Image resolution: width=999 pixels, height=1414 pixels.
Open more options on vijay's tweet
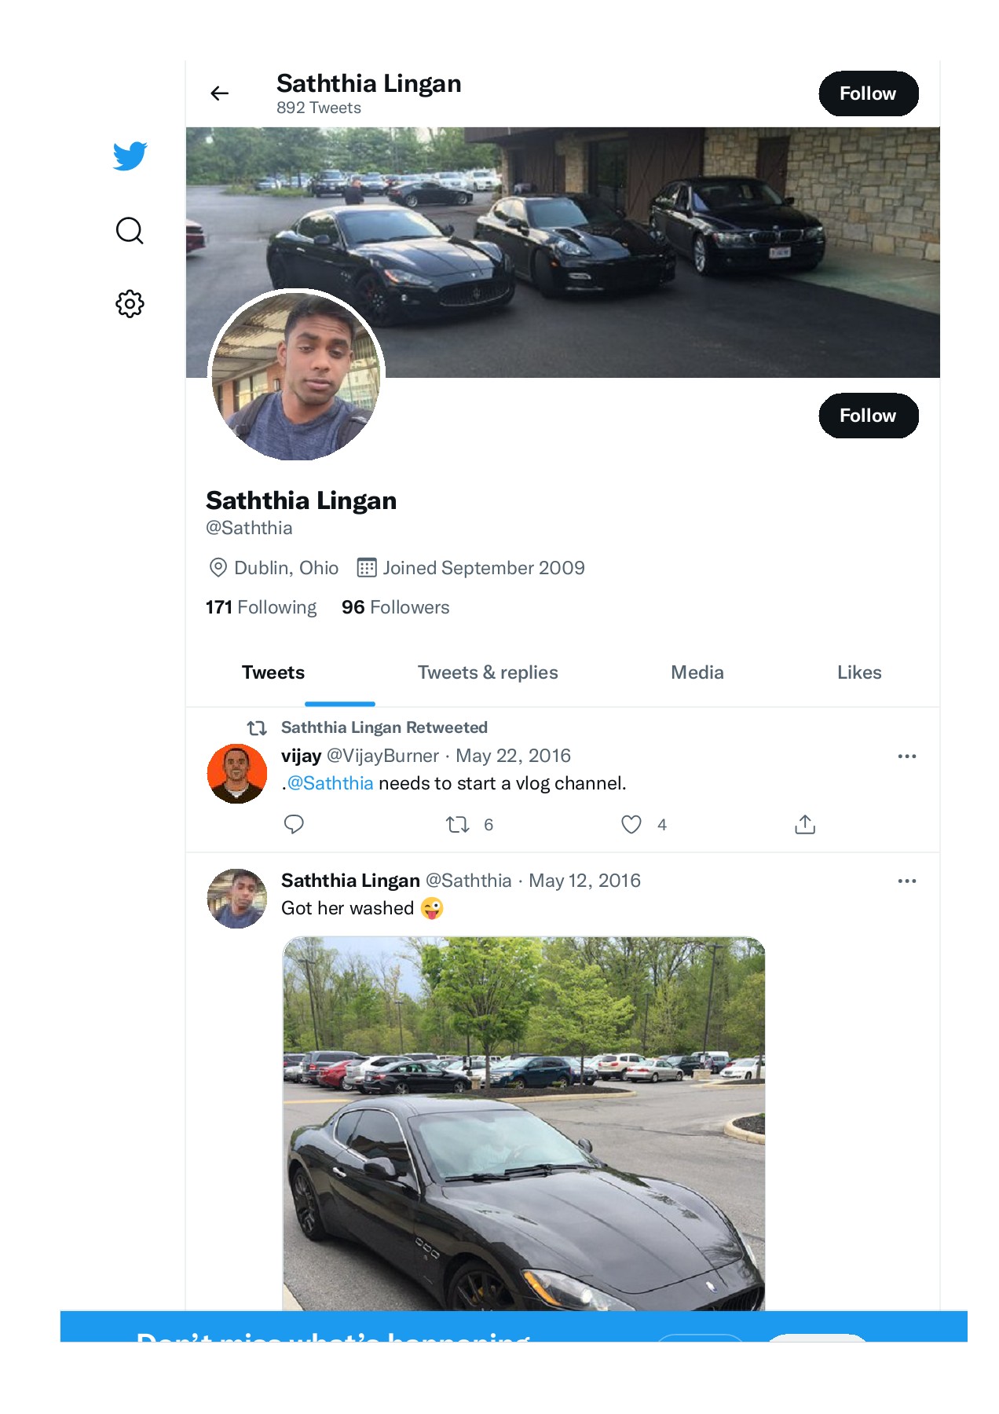pyautogui.click(x=906, y=756)
